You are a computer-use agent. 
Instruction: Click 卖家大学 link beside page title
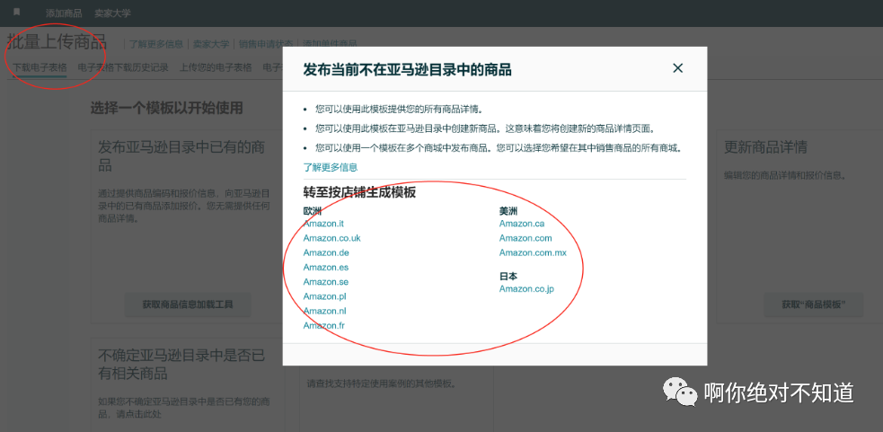[211, 44]
